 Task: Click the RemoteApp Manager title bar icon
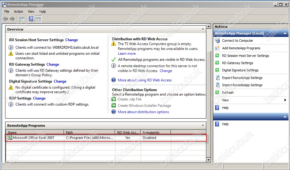click(x=5, y=5)
